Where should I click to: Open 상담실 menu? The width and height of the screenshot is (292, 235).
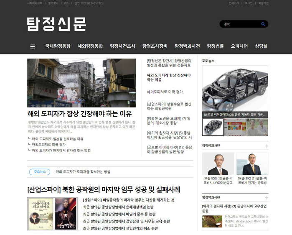pyautogui.click(x=261, y=46)
